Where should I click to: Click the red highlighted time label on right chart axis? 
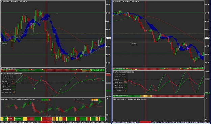click(x=146, y=122)
